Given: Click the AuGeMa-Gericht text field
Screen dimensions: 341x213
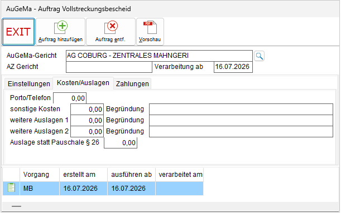Looking at the screenshot, I should pyautogui.click(x=159, y=56).
